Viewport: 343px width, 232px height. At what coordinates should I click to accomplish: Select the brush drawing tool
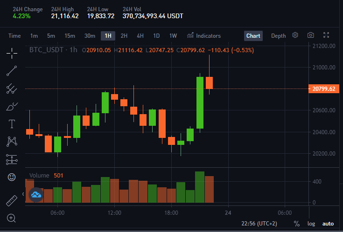pyautogui.click(x=12, y=106)
